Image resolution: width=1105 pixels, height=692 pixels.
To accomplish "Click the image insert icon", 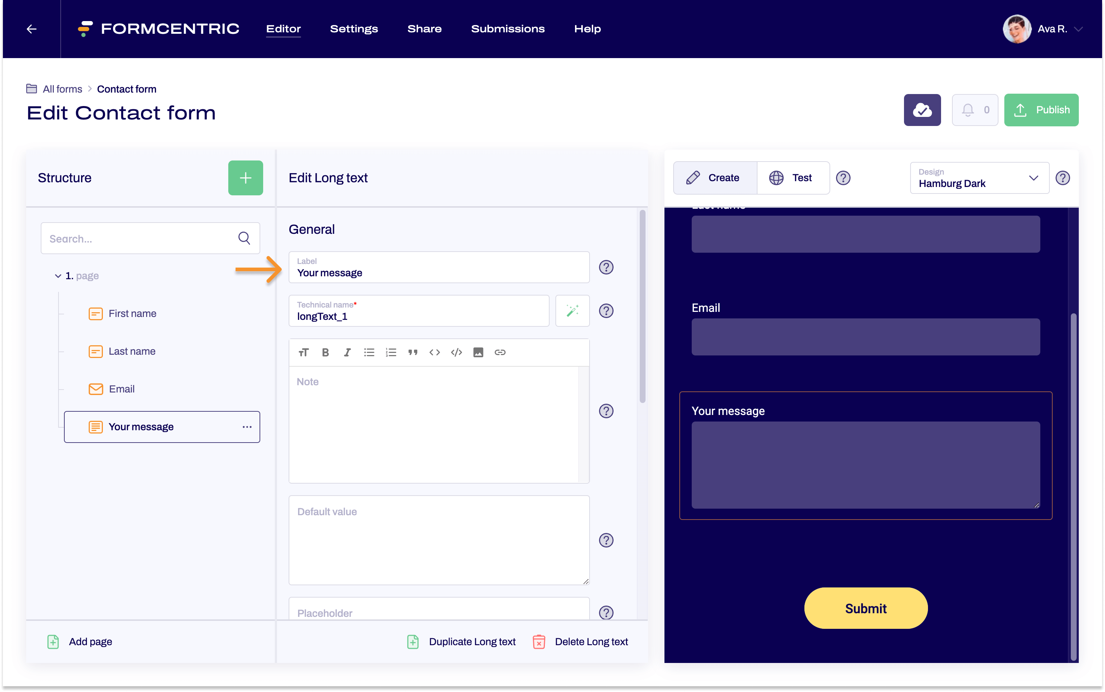I will [477, 351].
